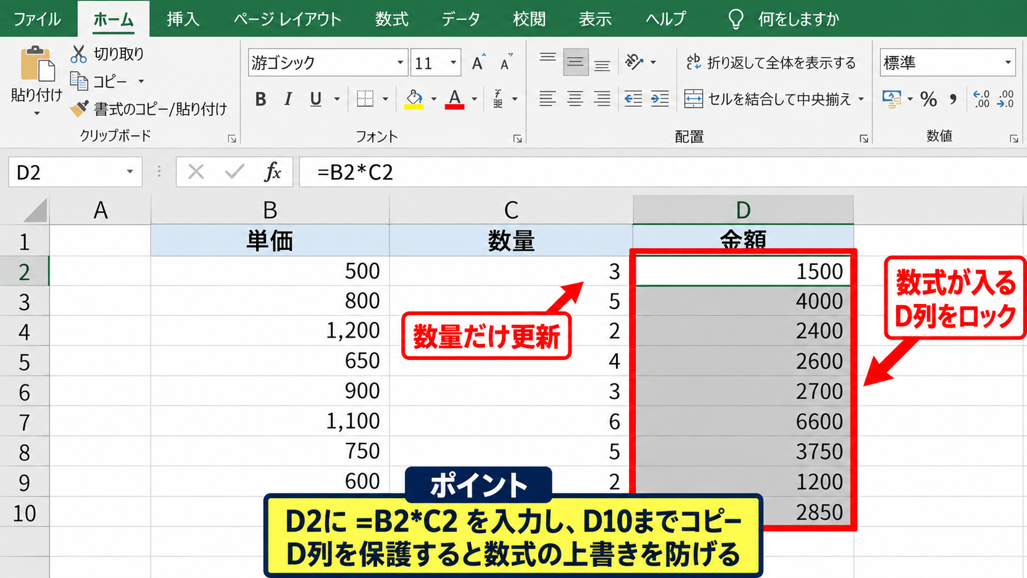
Task: Open the number format 標準 dropdown
Action: 1007,63
